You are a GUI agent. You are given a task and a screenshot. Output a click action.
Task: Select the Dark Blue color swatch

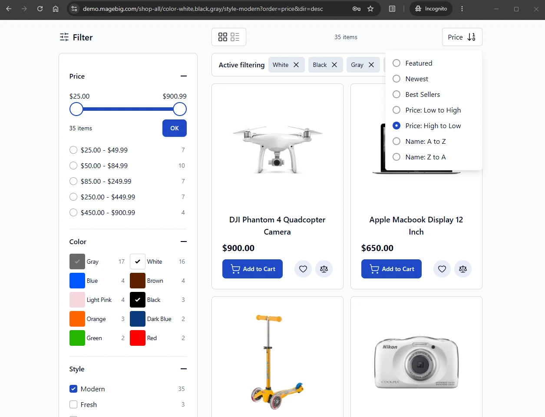coord(138,319)
